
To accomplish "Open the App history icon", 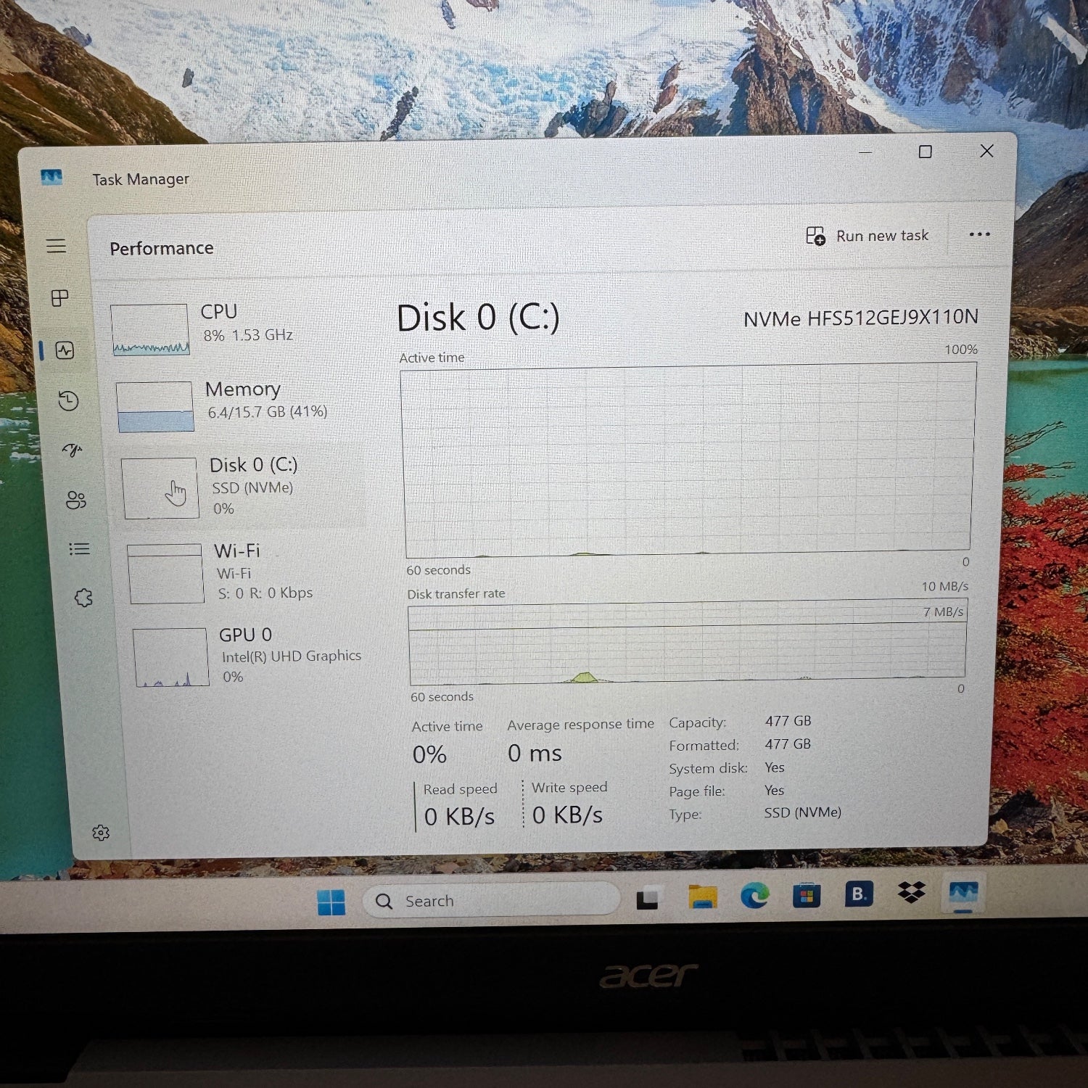I will click(x=68, y=401).
